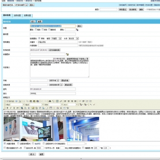Click the Paste from Word icon
The width and height of the screenshot is (160, 160).
pos(38,101)
